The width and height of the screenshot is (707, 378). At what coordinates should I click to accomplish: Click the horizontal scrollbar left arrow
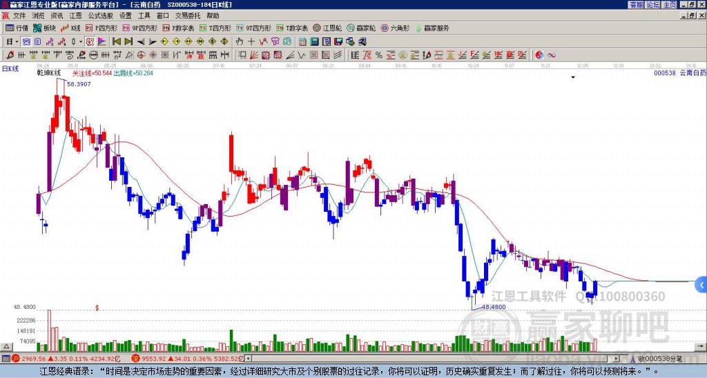[248, 359]
